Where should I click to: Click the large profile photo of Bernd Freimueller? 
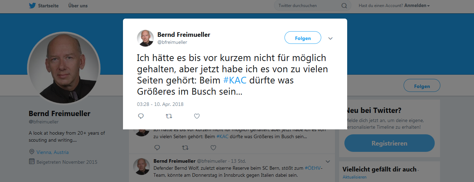(64, 69)
